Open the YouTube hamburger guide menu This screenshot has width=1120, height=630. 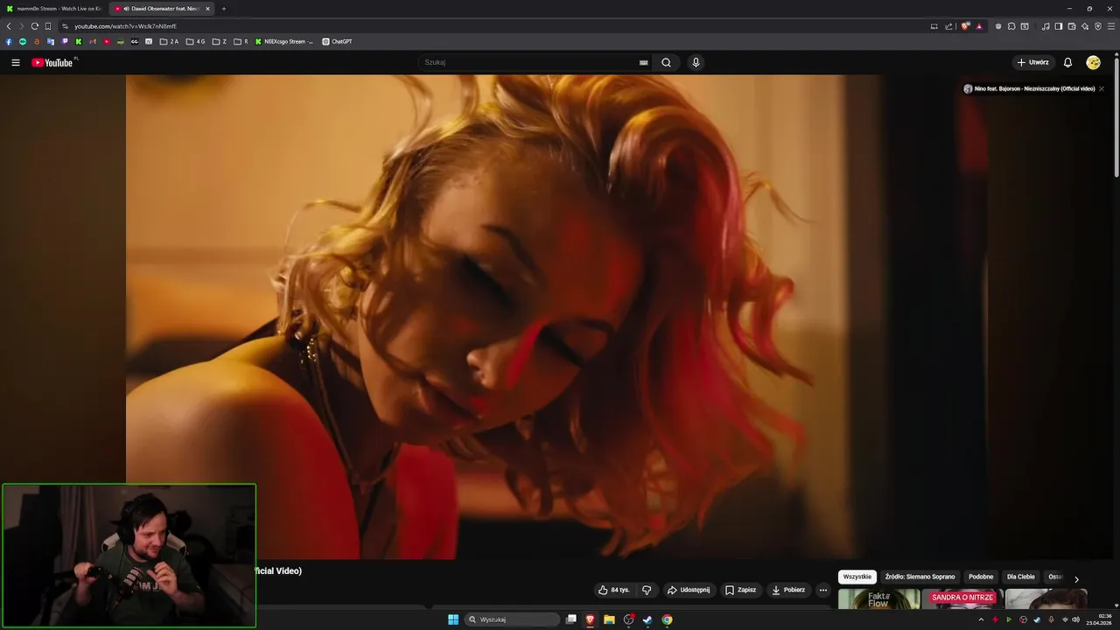pyautogui.click(x=15, y=62)
